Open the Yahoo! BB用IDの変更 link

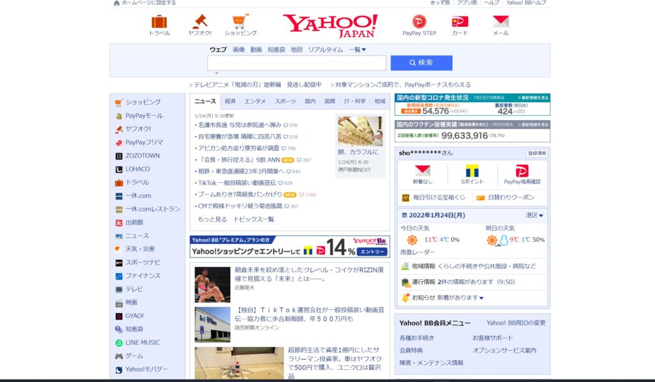(516, 323)
